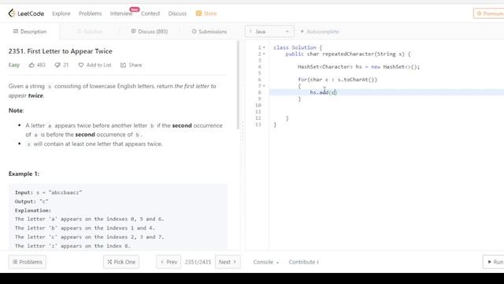Viewport: 504px width, 284px height.
Task: Click the comments bubble icon showing 21
Action: click(x=57, y=65)
